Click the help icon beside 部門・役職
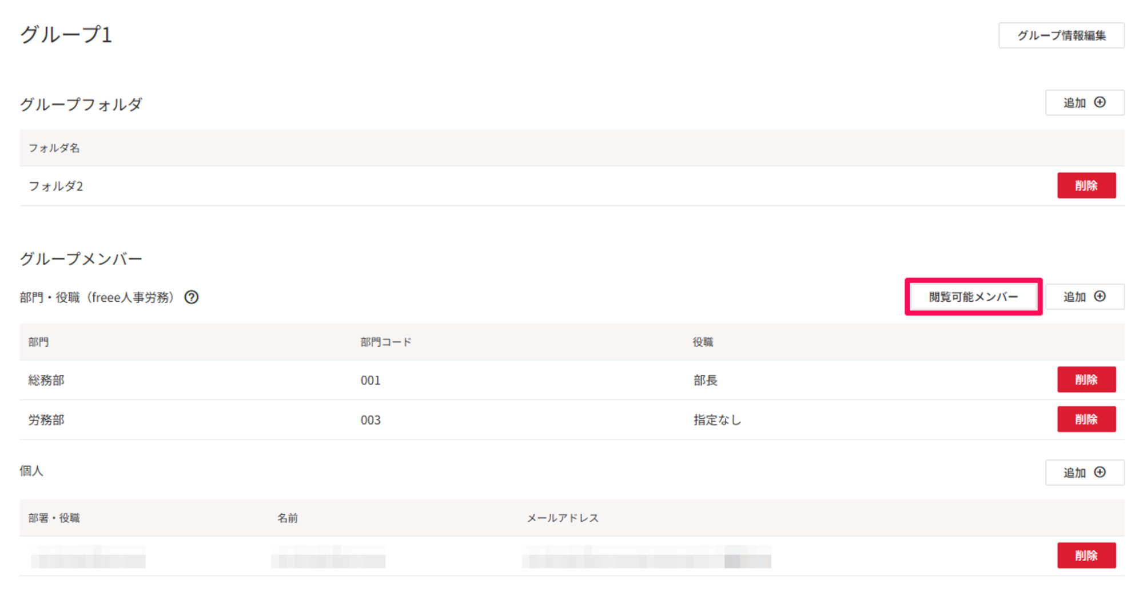Viewport: 1143px width, 600px height. pos(192,297)
